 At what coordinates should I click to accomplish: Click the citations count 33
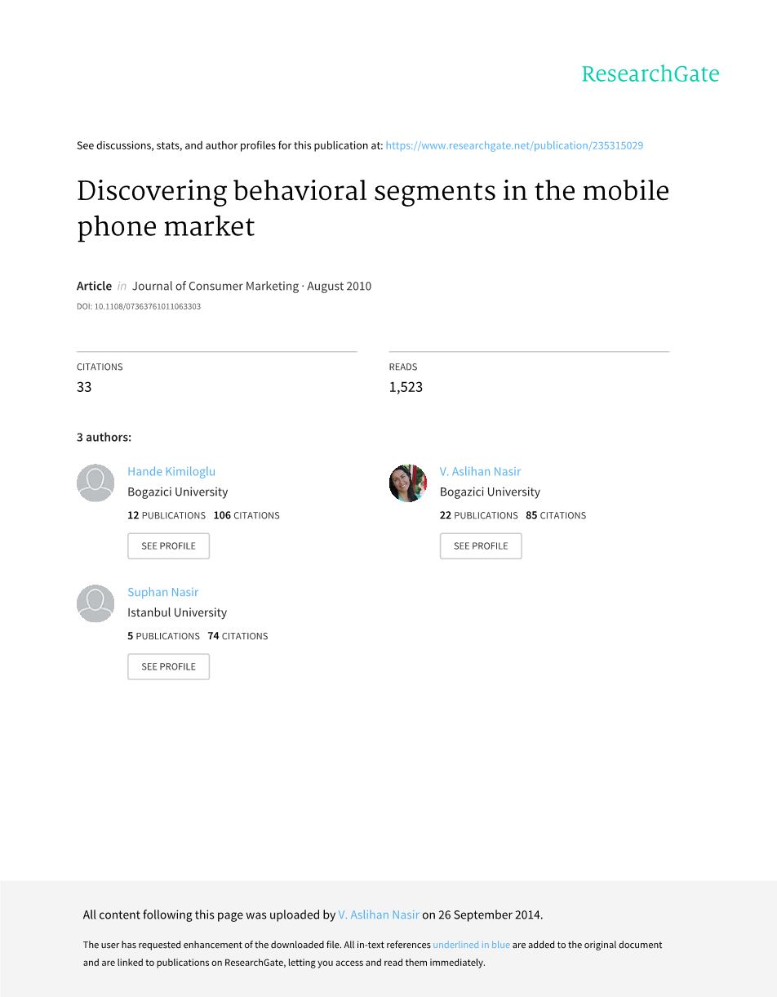[84, 387]
